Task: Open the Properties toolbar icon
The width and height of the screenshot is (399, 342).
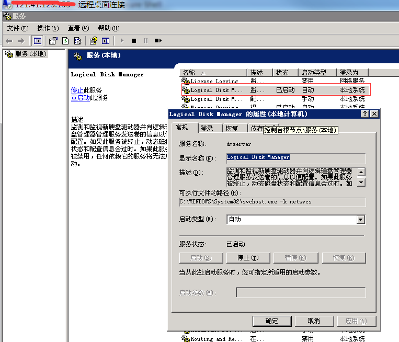Action: (53, 41)
